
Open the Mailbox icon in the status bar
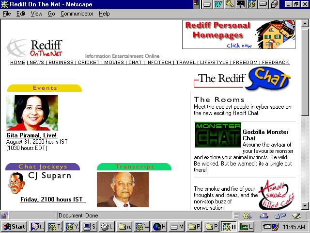263,216
